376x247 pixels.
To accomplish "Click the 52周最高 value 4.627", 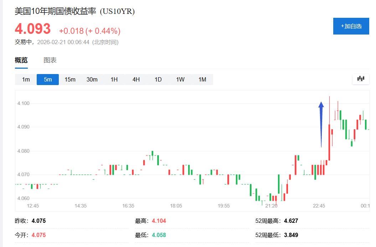I will (291, 221).
